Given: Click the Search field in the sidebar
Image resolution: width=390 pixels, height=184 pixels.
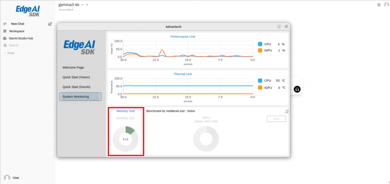Looking at the screenshot, I should tap(26, 45).
